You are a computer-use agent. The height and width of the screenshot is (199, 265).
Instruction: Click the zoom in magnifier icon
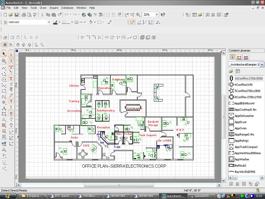click(138, 15)
